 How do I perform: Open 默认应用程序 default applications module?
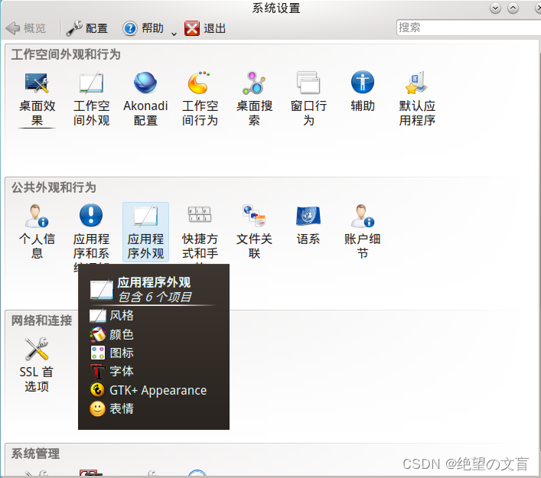tap(417, 99)
